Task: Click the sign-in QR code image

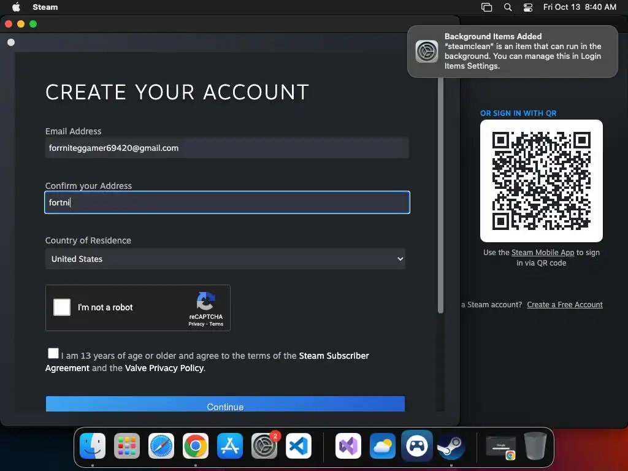Action: (x=542, y=181)
